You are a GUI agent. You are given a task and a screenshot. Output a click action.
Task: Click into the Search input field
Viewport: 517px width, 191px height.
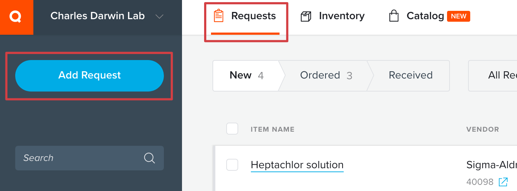(90, 158)
